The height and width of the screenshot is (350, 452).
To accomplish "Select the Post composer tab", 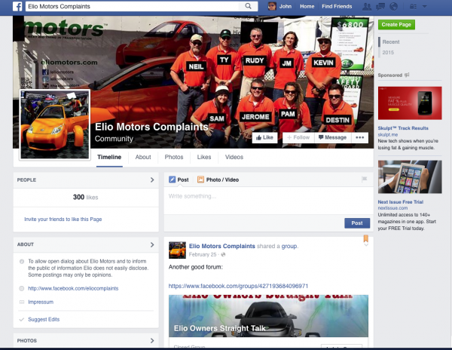I will coord(179,180).
